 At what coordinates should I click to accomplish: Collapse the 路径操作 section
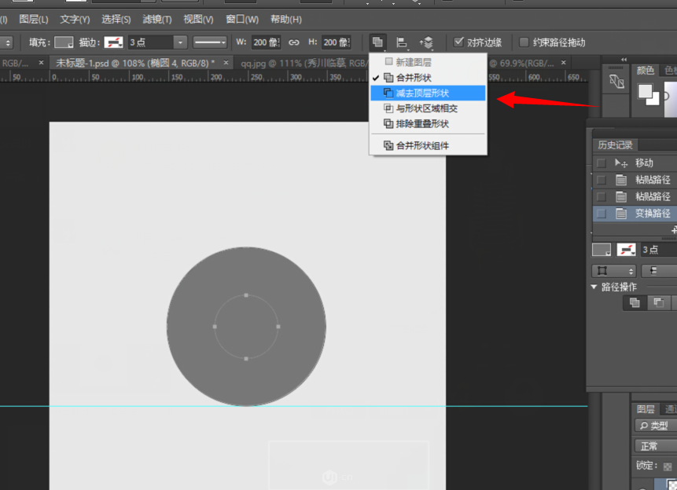click(x=594, y=287)
